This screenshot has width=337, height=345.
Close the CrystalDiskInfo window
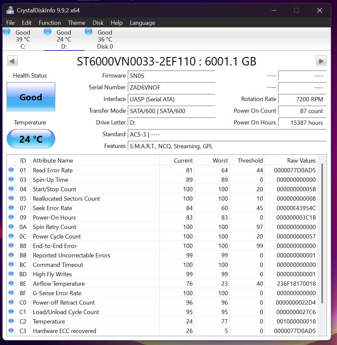click(x=319, y=10)
